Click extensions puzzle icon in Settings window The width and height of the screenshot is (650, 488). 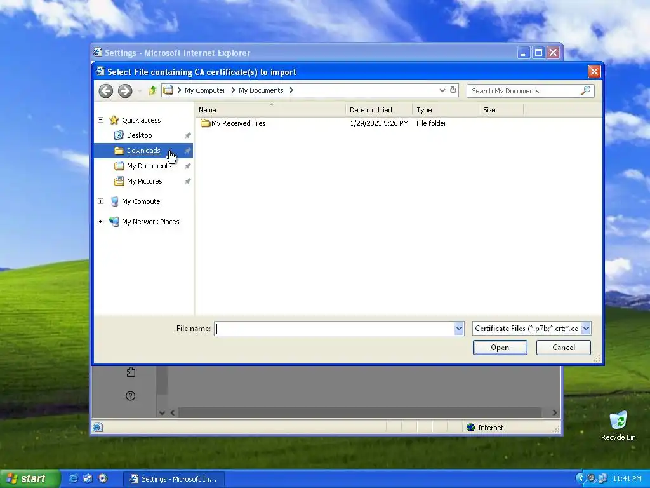(131, 372)
